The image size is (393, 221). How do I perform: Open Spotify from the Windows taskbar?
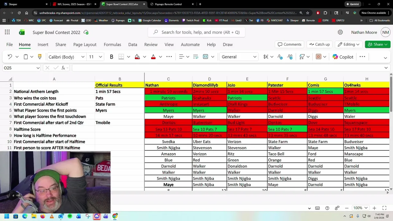tap(70, 216)
